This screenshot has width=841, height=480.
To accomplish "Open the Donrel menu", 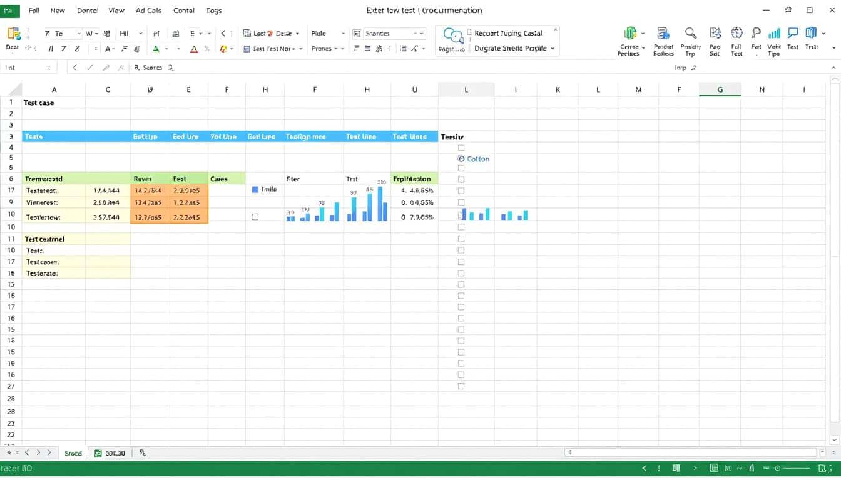I will coord(87,11).
